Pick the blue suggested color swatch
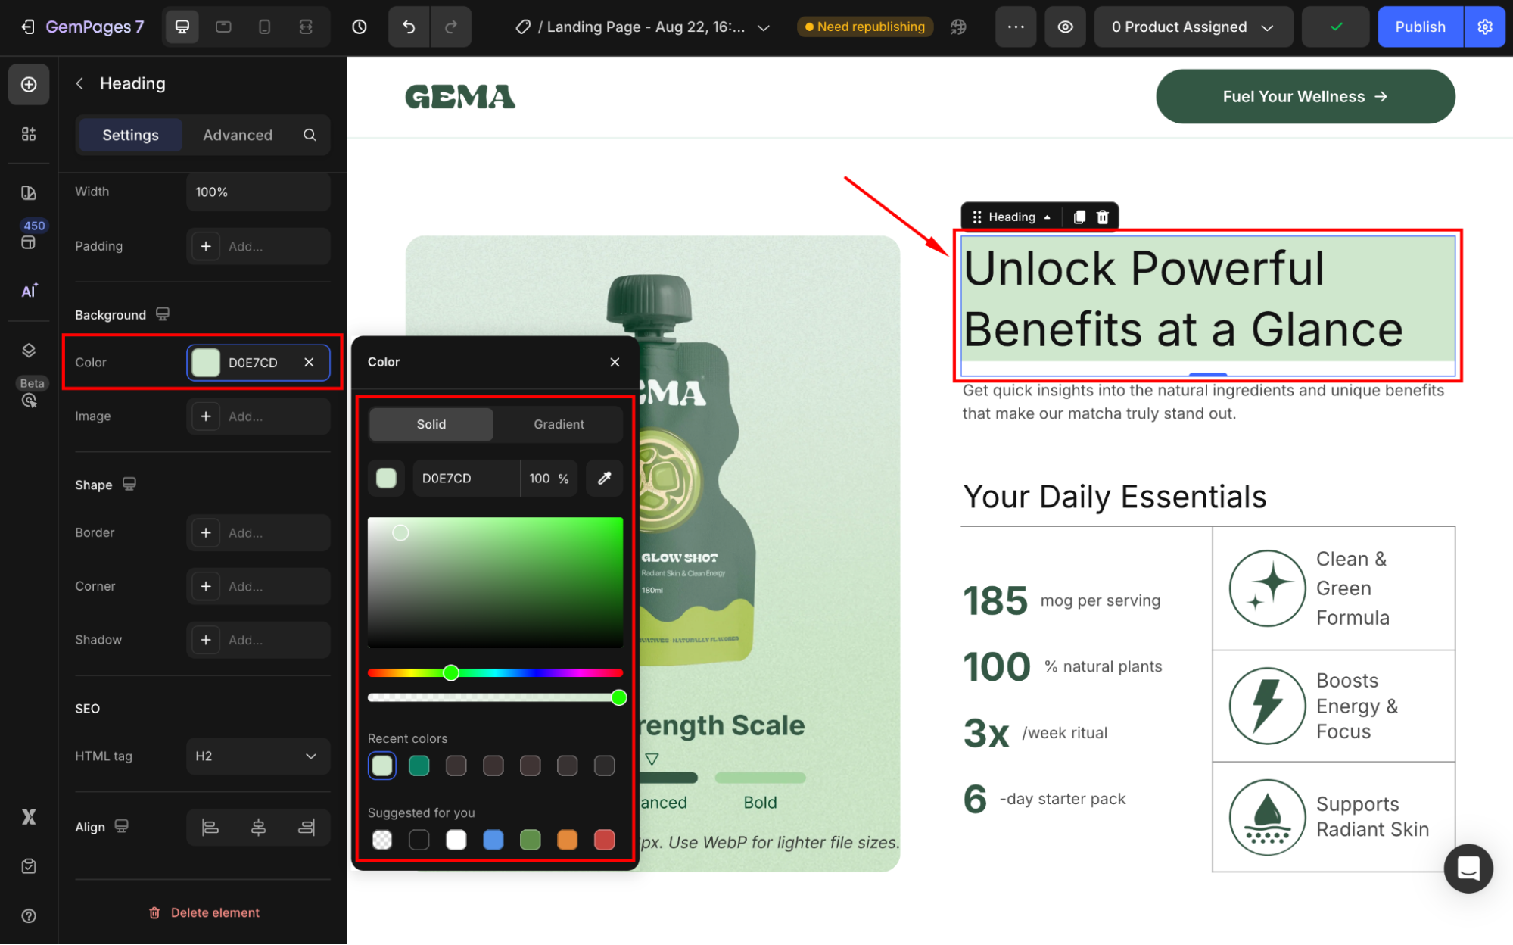 tap(493, 840)
